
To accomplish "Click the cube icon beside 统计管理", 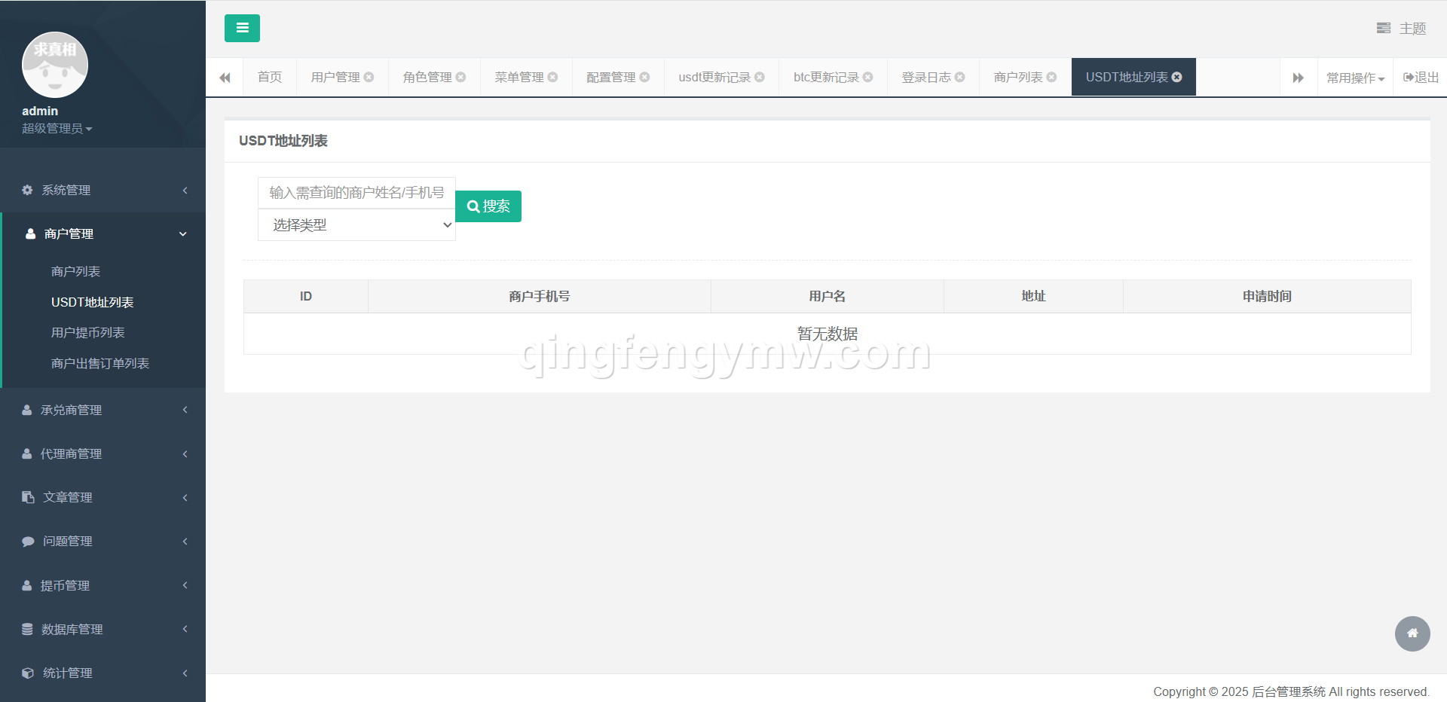I will 28,673.
